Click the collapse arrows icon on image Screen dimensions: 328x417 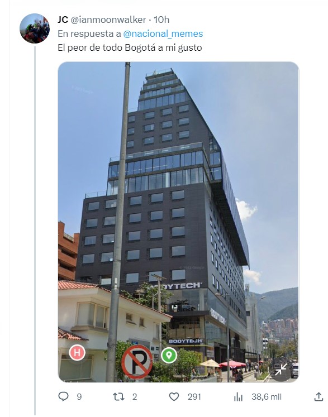click(x=281, y=370)
